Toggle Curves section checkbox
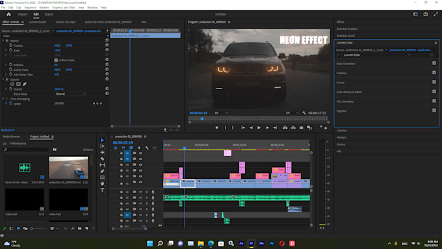This screenshot has width=442, height=249. (x=434, y=82)
